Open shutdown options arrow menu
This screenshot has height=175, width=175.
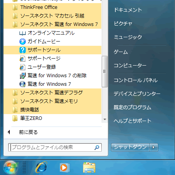pos(154,147)
